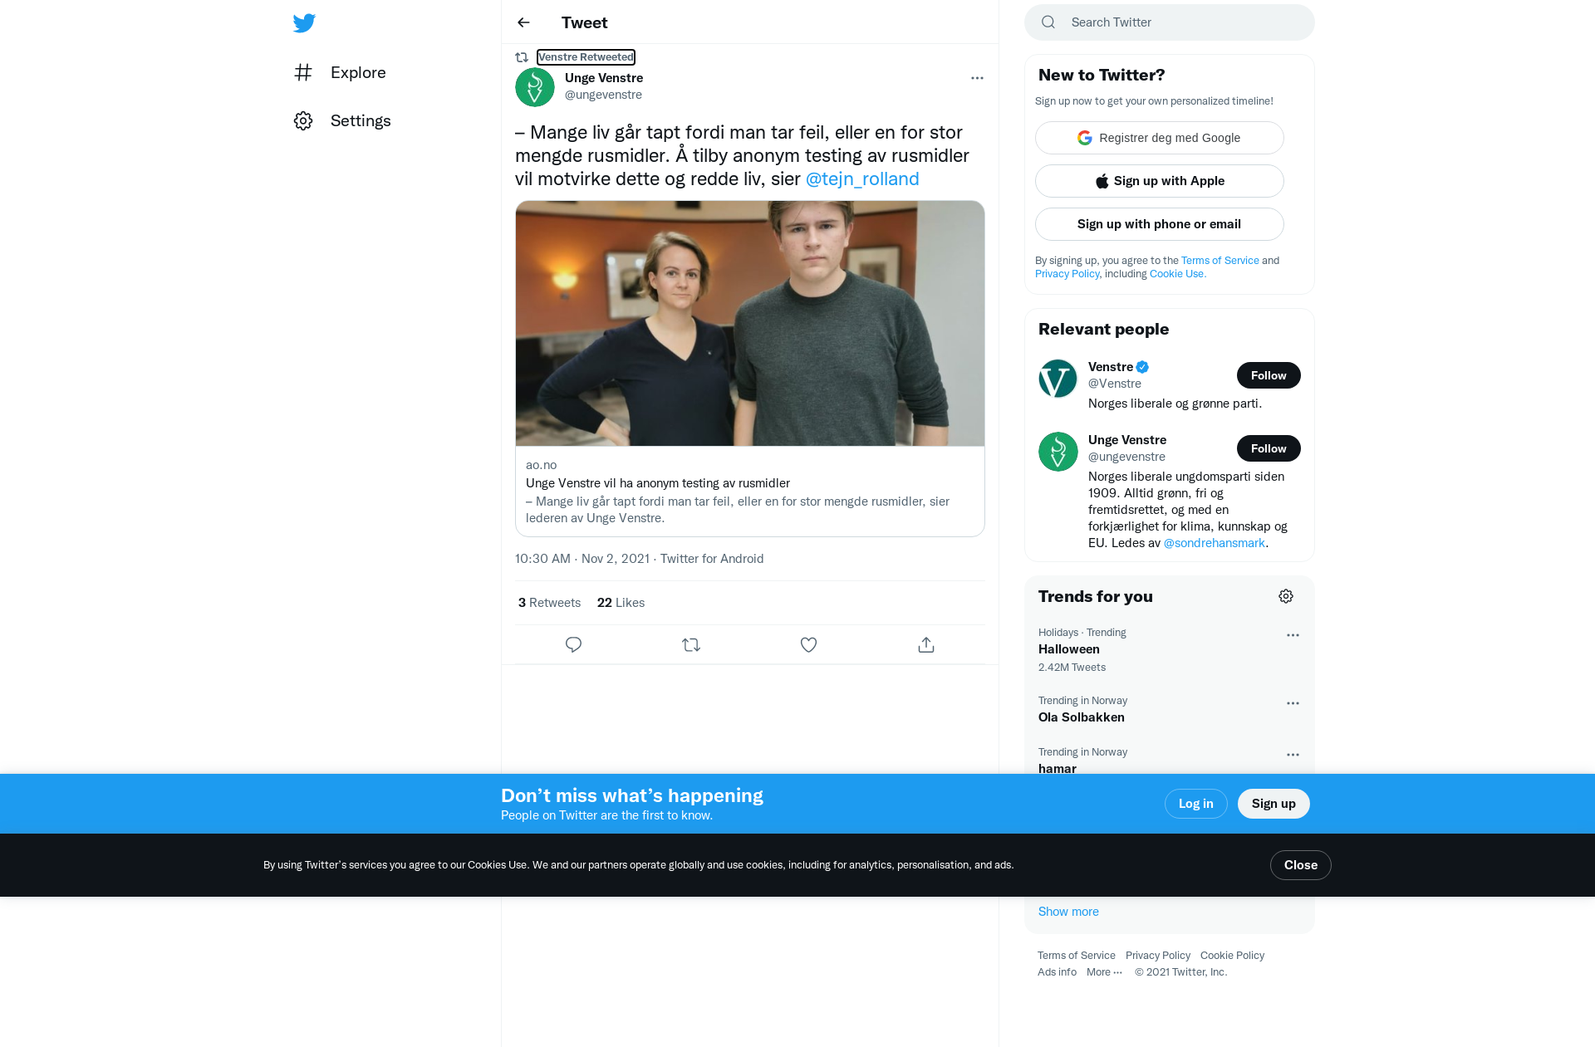Open Settings from the sidebar
The height and width of the screenshot is (1047, 1595).
point(342,120)
